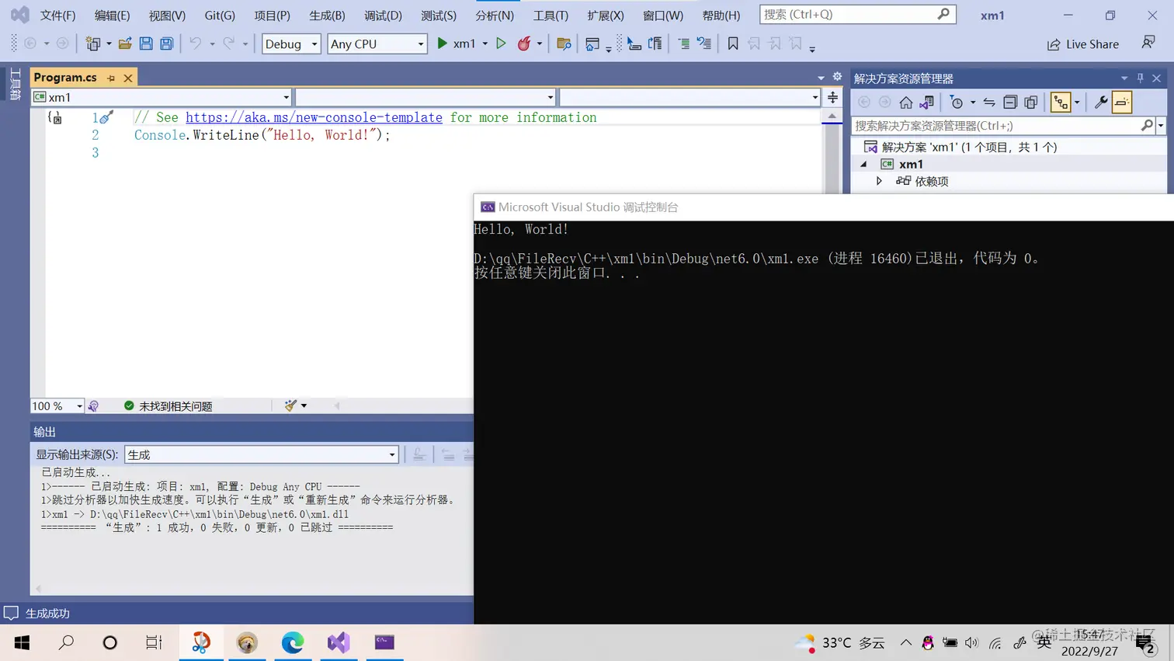The width and height of the screenshot is (1174, 661).
Task: Start without debugging using outlined play icon
Action: click(502, 43)
